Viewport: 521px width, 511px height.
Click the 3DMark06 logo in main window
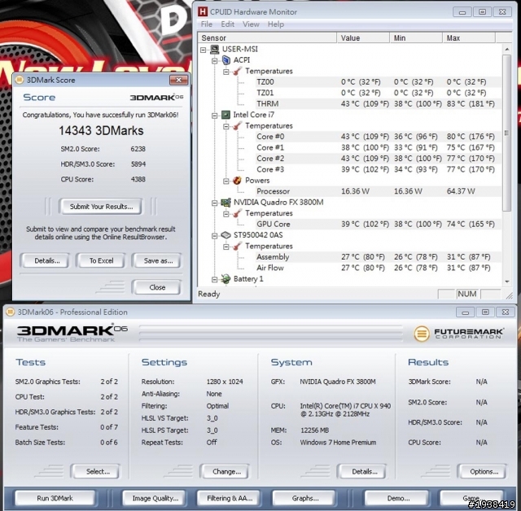click(72, 333)
